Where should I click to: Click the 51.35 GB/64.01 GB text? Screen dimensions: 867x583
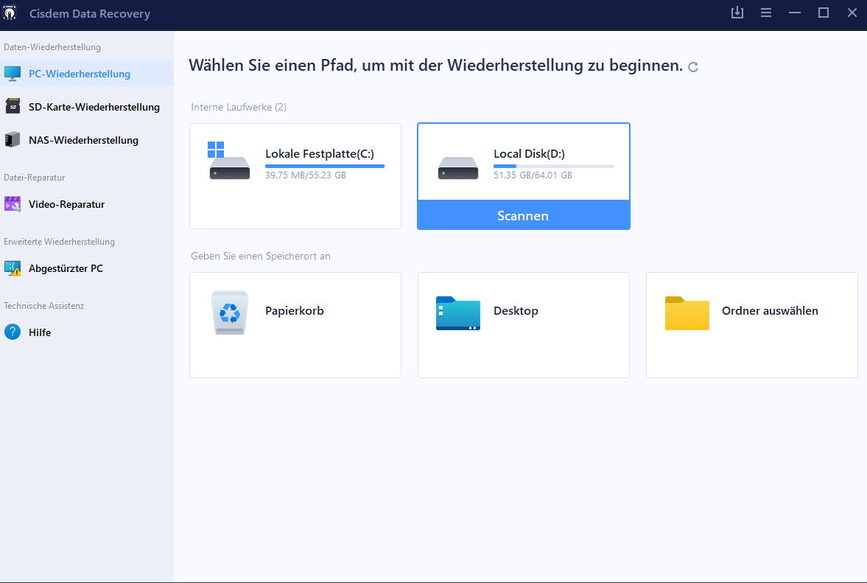coord(533,175)
